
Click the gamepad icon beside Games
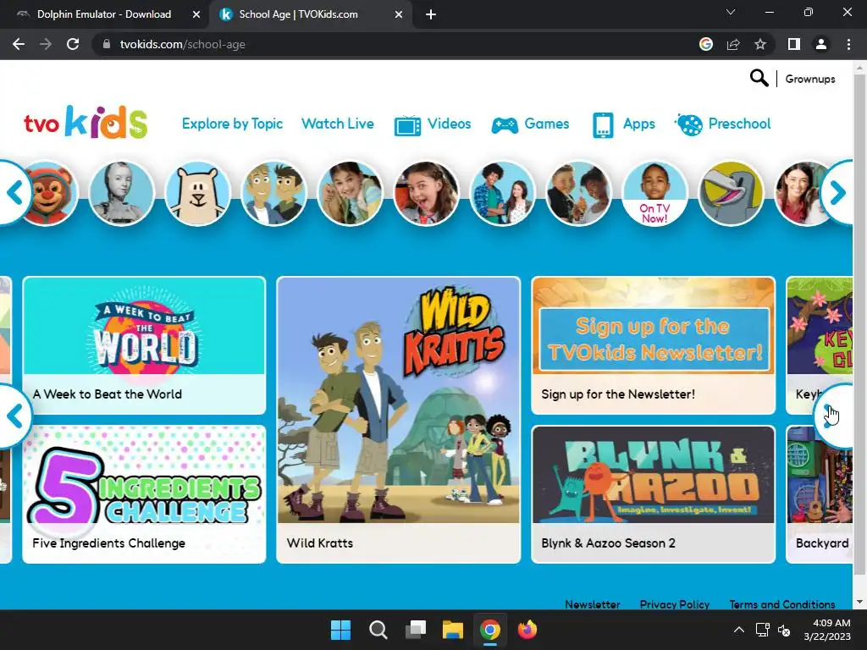pos(505,125)
